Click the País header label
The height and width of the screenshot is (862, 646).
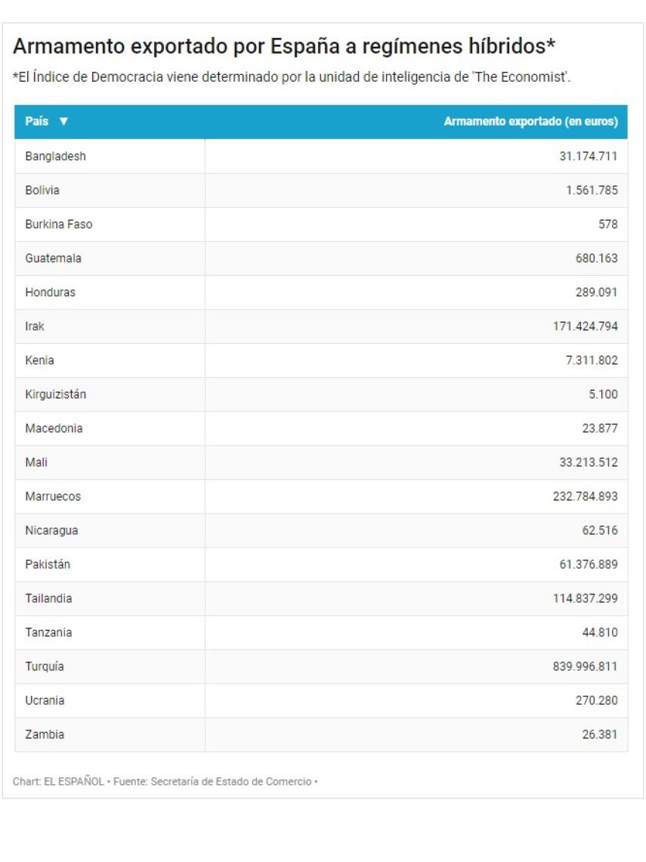37,122
